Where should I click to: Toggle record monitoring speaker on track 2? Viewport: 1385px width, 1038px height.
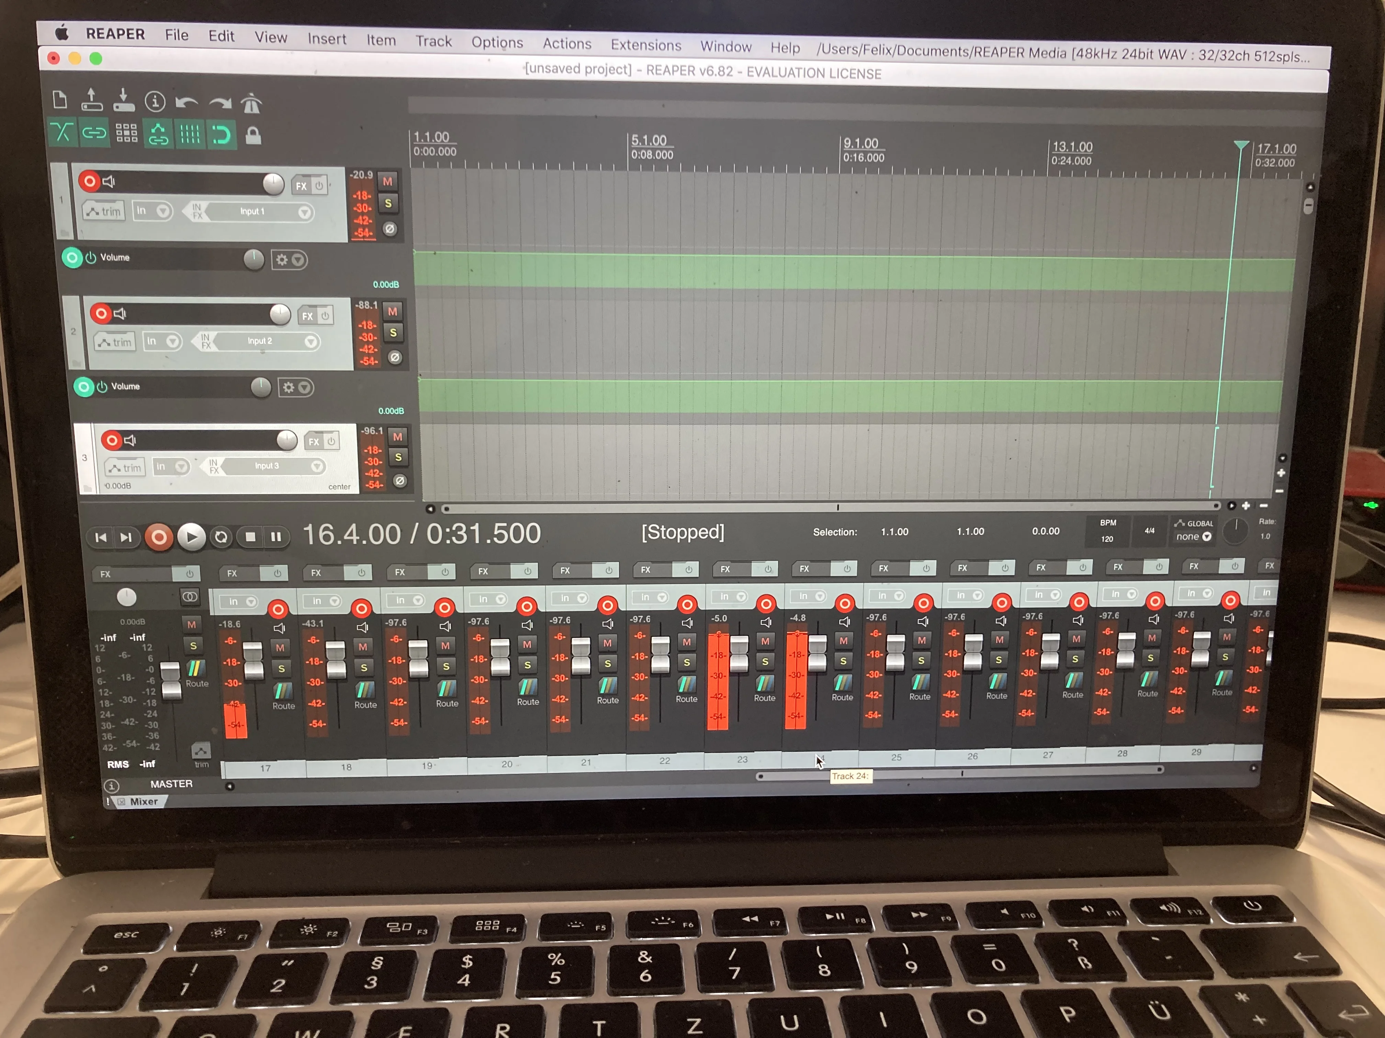(120, 313)
